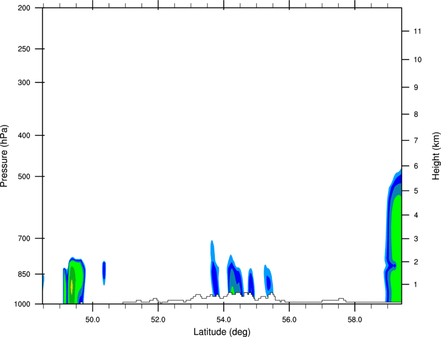Click the small blue contour near 50.4° latitude
Viewport: 441px width, 337px height.
(104, 273)
